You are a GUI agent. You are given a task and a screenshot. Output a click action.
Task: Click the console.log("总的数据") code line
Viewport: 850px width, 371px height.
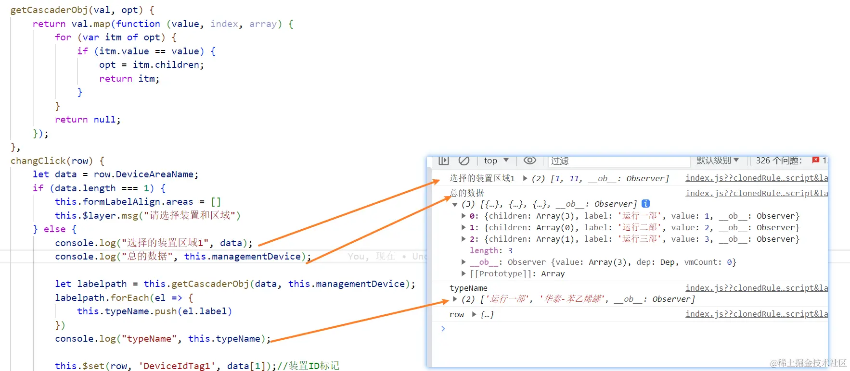[183, 257]
